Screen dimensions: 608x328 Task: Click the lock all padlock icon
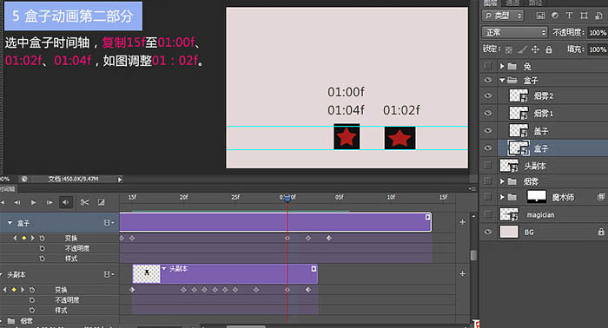click(x=549, y=49)
